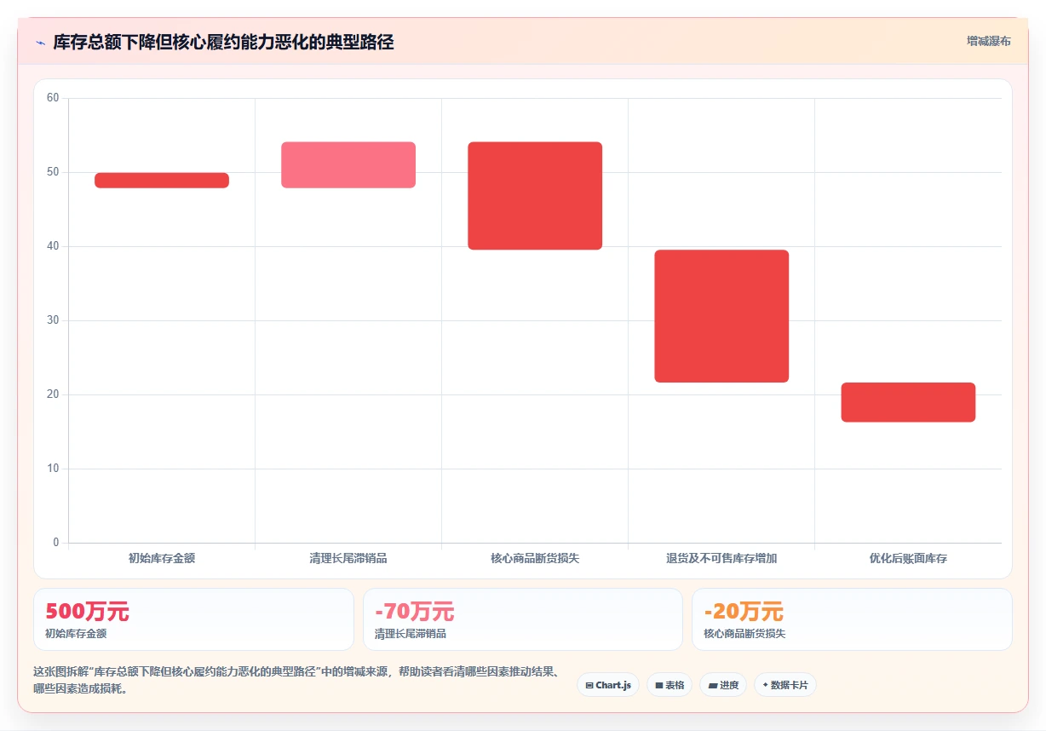
Task: Select the -70万元 data card
Action: (523, 619)
